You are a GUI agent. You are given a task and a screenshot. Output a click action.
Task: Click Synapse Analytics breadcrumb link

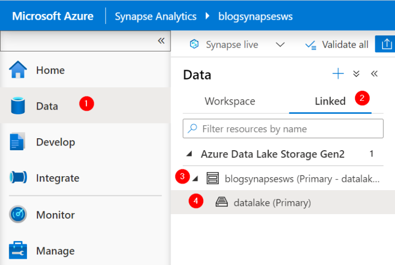point(156,17)
